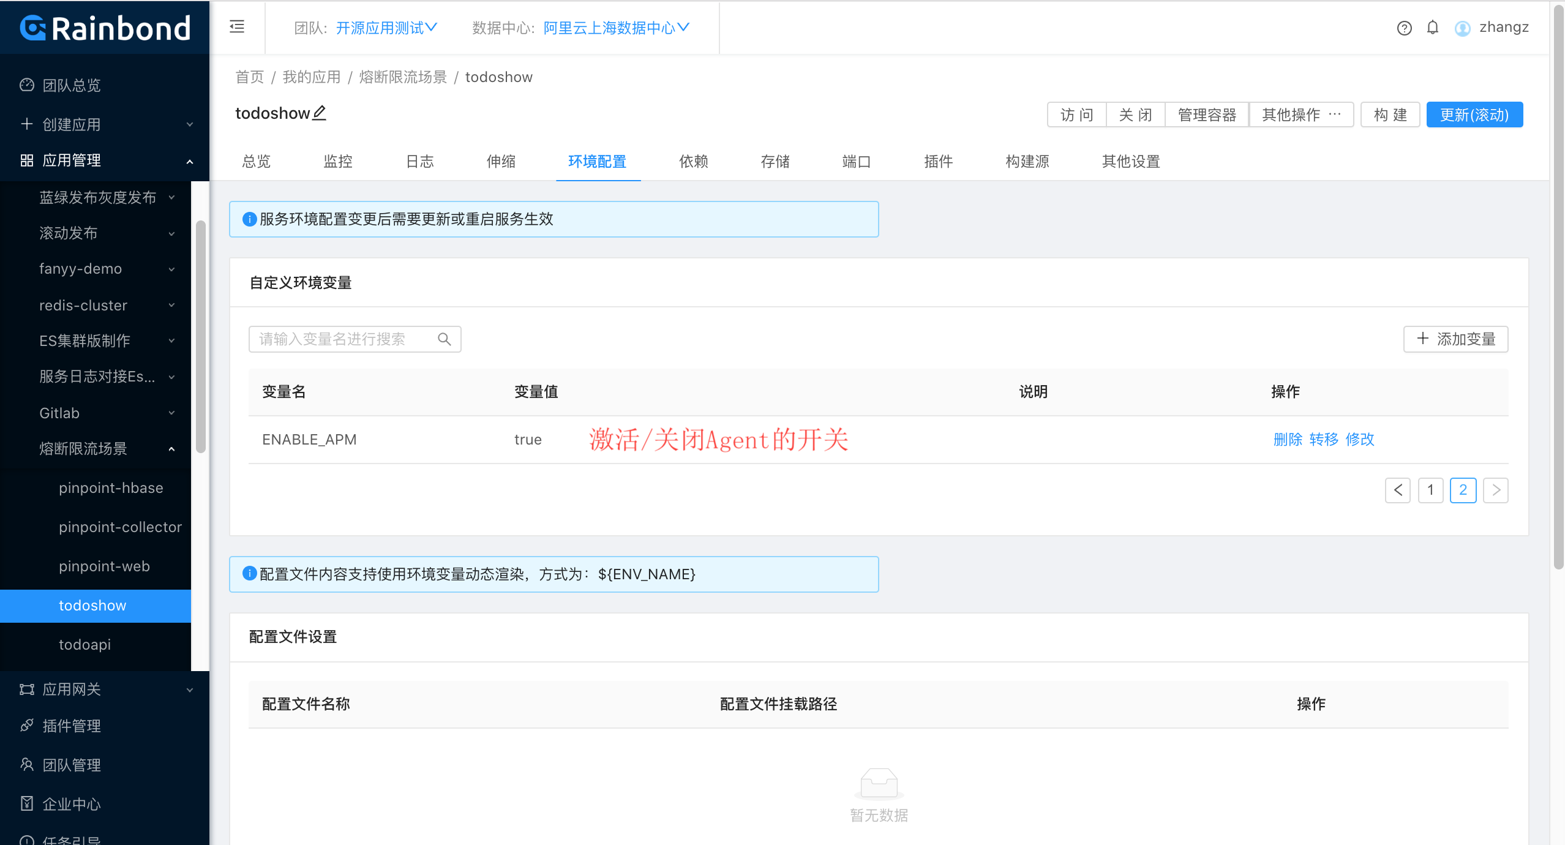
Task: Expand fanyy-demo group
Action: (x=171, y=269)
